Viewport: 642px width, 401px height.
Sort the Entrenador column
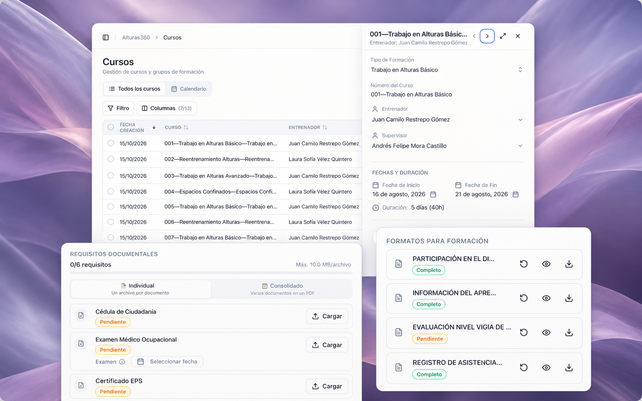tap(325, 127)
